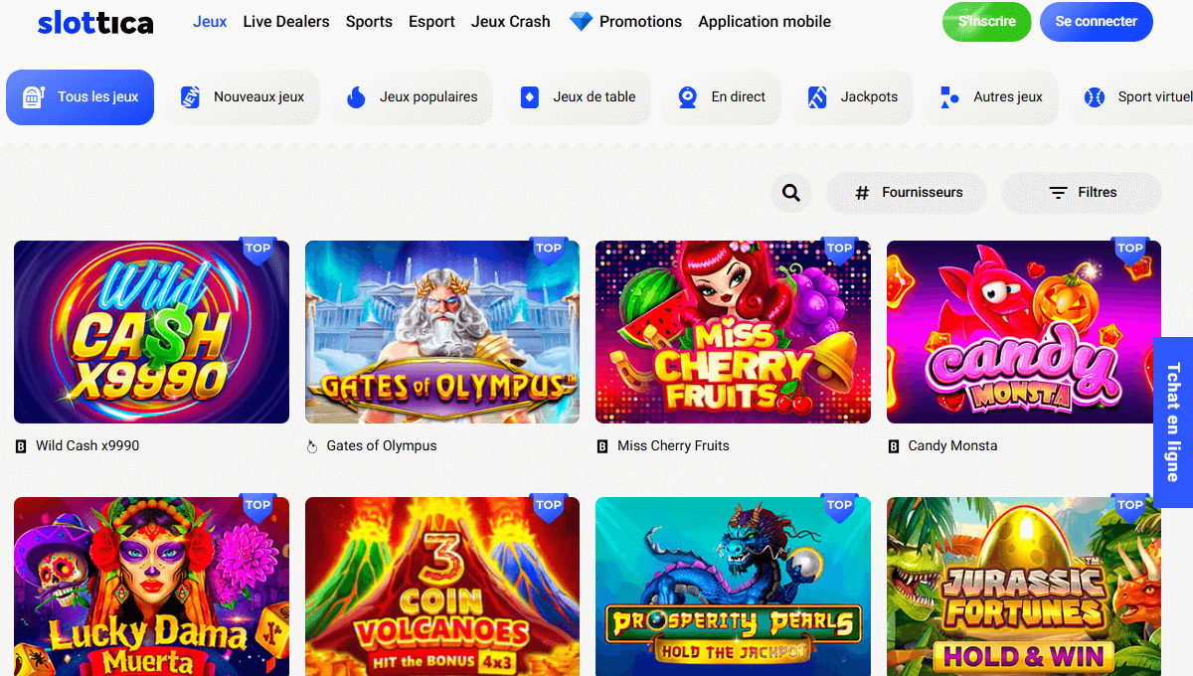Go to the Jeux Crash section

pos(510,21)
